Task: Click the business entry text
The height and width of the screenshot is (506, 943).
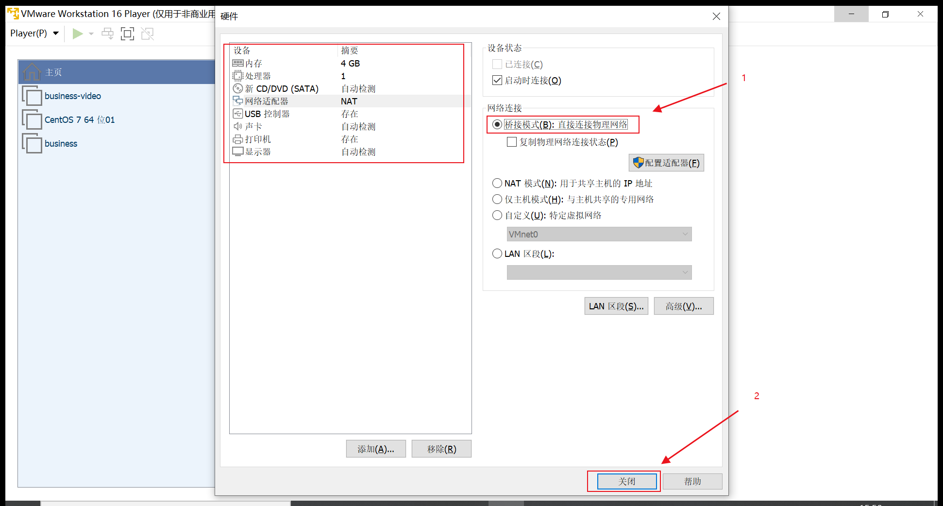Action: (x=61, y=144)
